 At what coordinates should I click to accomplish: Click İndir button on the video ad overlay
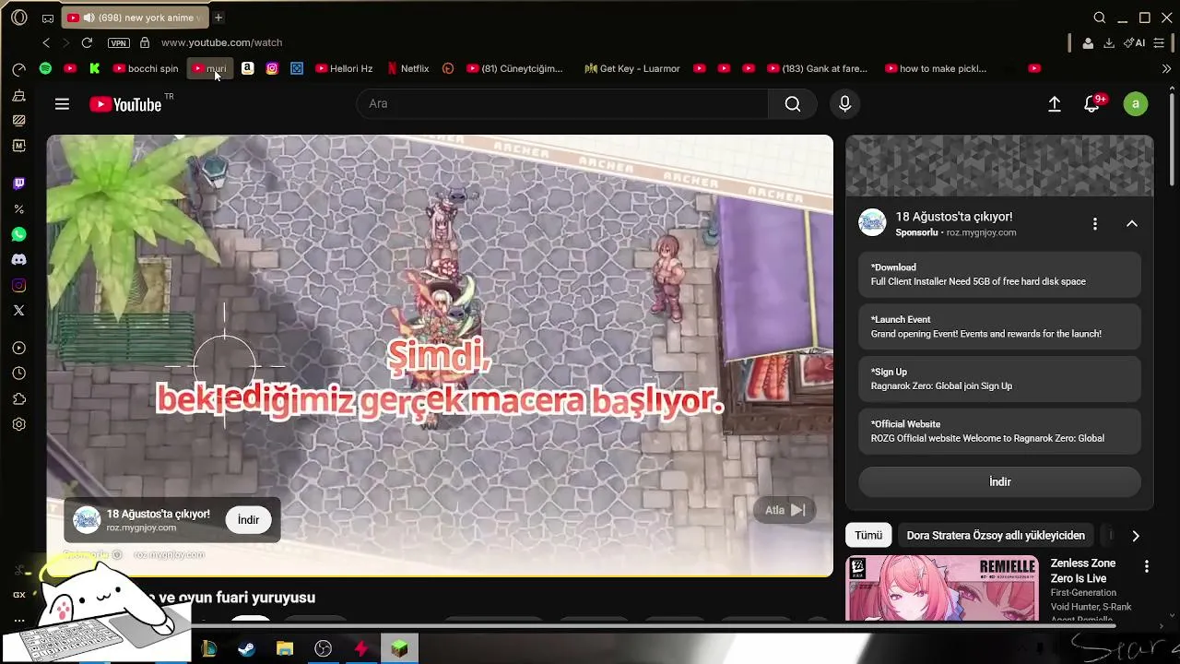click(248, 520)
